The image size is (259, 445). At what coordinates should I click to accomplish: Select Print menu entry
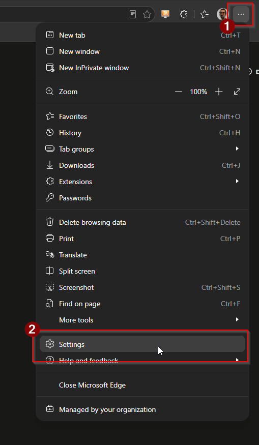tap(142, 239)
